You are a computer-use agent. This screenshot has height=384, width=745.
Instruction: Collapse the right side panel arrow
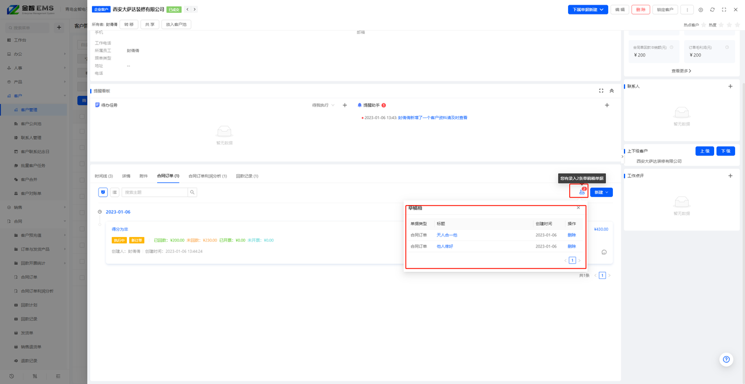click(x=622, y=156)
